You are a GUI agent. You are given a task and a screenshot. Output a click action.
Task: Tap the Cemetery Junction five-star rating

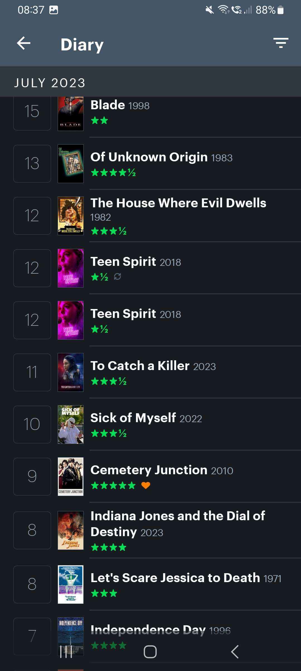(113, 486)
